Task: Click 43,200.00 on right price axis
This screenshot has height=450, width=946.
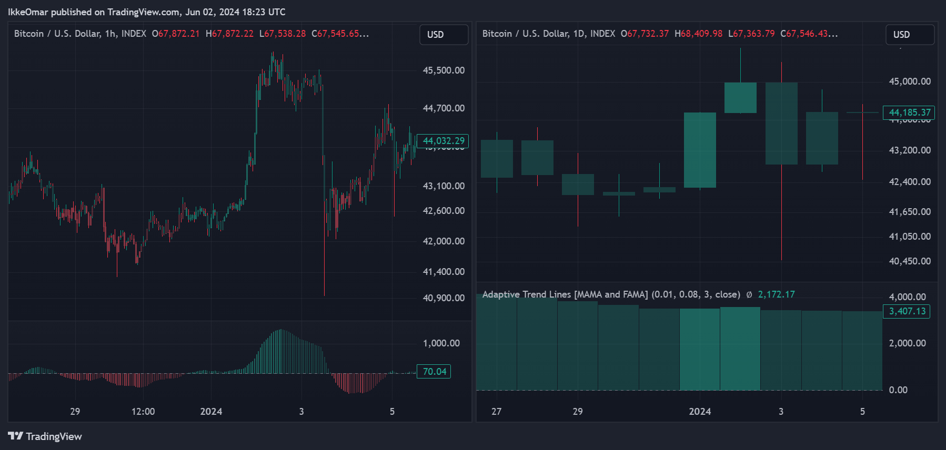Action: pyautogui.click(x=910, y=150)
